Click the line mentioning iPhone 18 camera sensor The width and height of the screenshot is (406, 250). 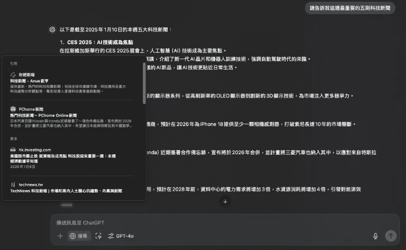pyautogui.click(x=251, y=124)
